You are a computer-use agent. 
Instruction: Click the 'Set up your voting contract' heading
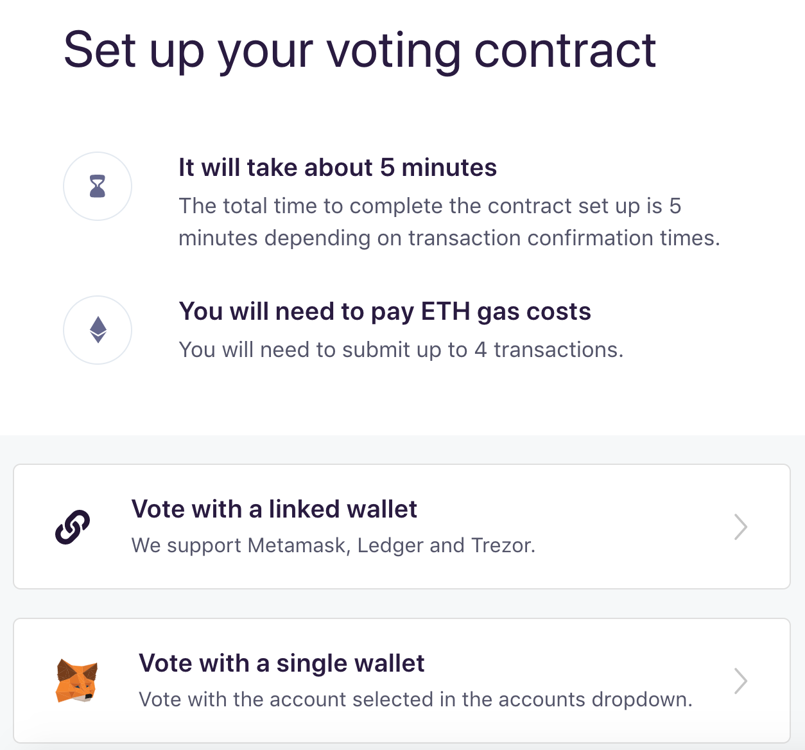click(x=359, y=50)
